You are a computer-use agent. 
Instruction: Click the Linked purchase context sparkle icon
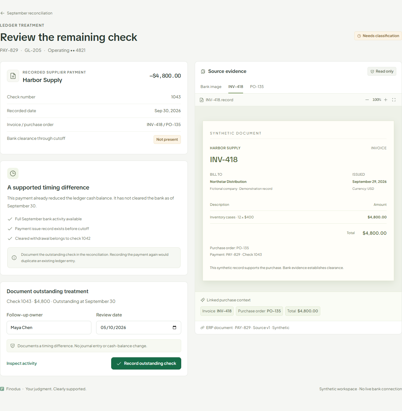pos(203,300)
